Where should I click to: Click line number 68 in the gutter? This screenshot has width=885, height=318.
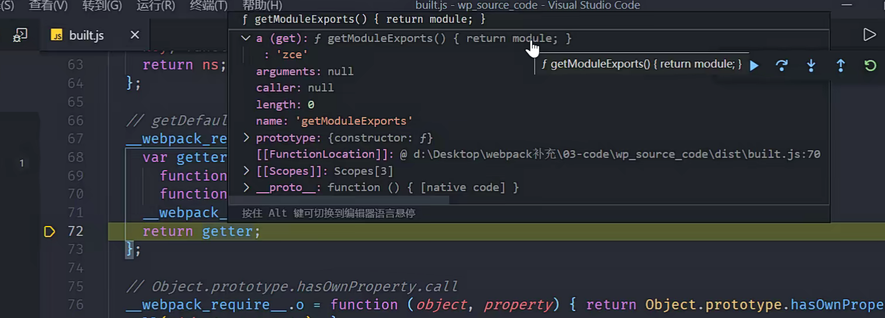click(x=75, y=158)
